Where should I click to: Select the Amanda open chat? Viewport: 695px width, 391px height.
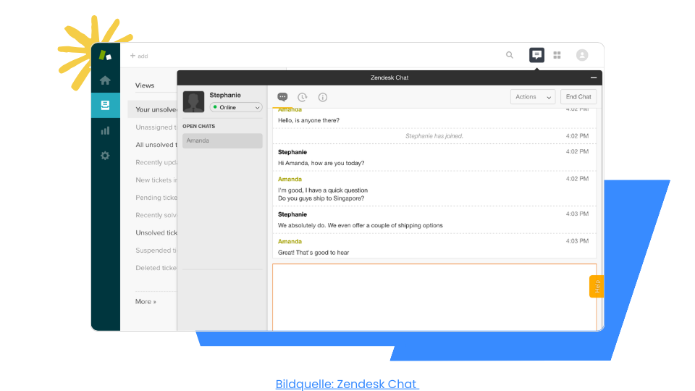click(222, 140)
